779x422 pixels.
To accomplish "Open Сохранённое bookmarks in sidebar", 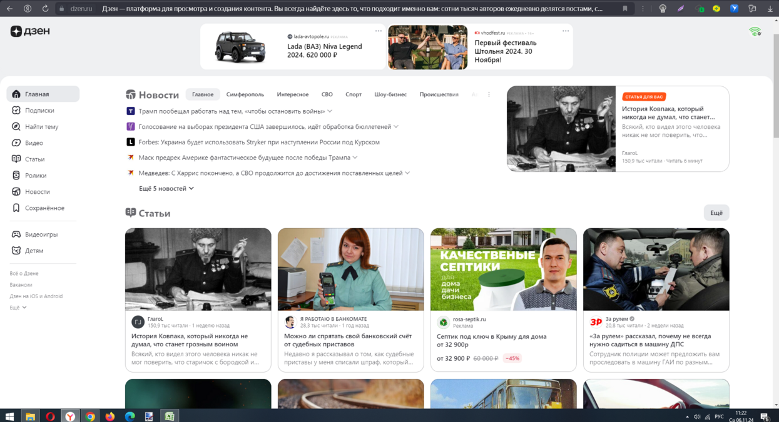I will click(44, 208).
